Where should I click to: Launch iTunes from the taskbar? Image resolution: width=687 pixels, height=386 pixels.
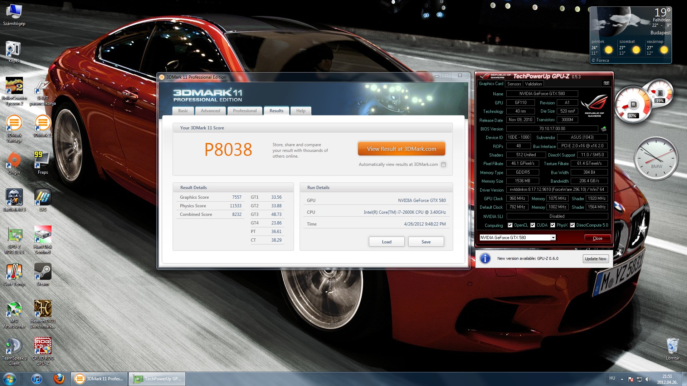(x=36, y=379)
